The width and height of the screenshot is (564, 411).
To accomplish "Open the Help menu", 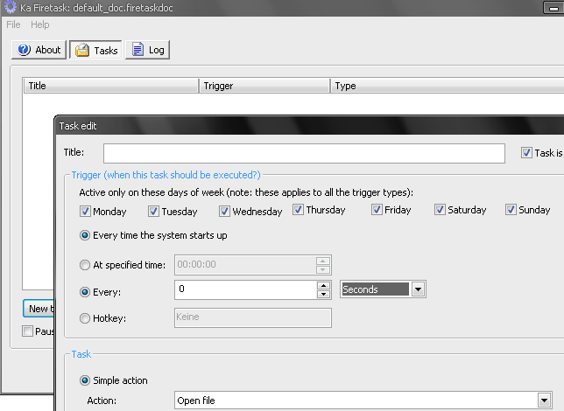I will coord(40,24).
